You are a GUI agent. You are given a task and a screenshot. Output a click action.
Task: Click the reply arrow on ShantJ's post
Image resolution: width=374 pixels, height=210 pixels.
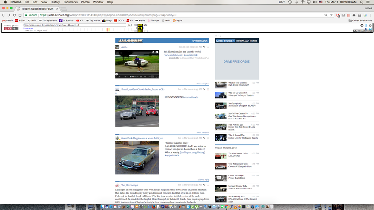tap(204, 89)
